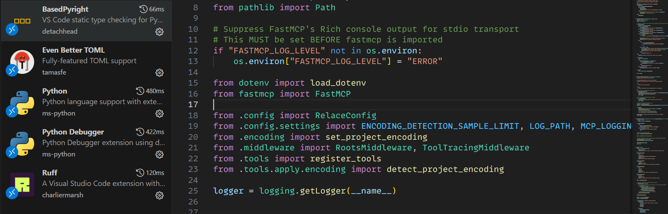
Task: Click 'FastMCP' import on line 16
Action: (333, 94)
